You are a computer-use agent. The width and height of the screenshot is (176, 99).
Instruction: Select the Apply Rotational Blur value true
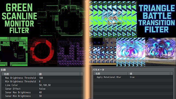pos(132,77)
